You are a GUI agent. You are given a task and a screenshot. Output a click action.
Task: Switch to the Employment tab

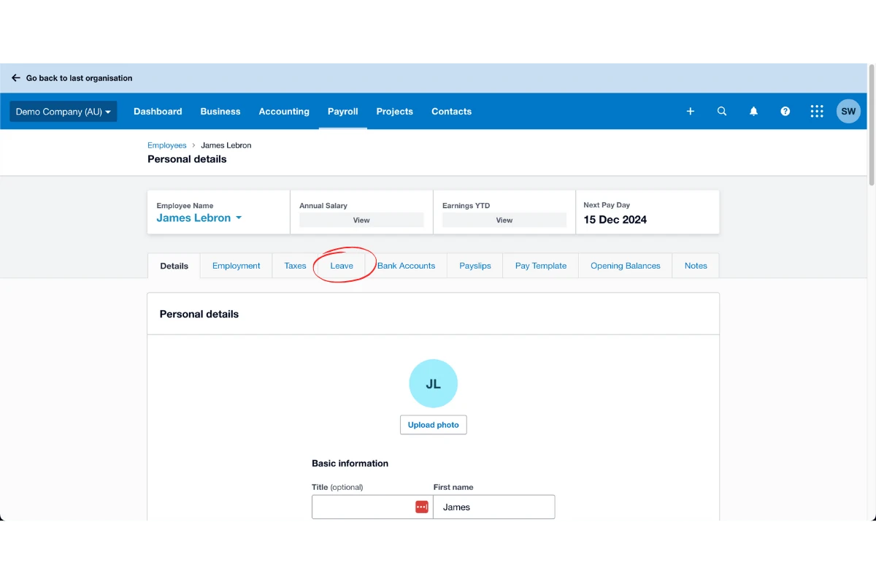point(237,266)
